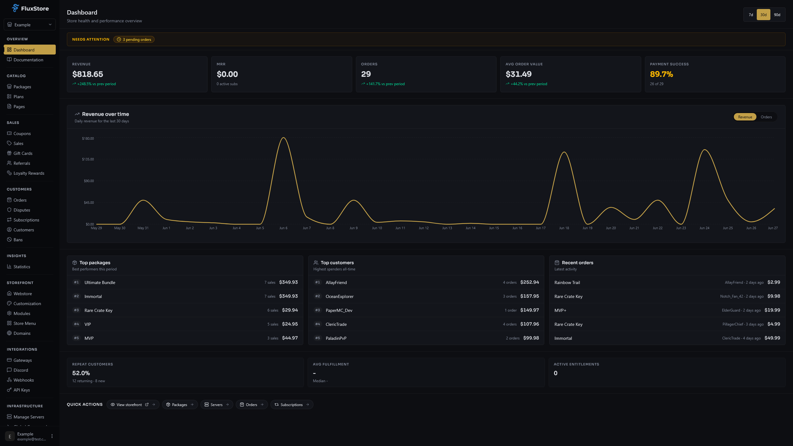Click the Payment Success 89.7% card
Image resolution: width=793 pixels, height=446 pixels.
[715, 74]
